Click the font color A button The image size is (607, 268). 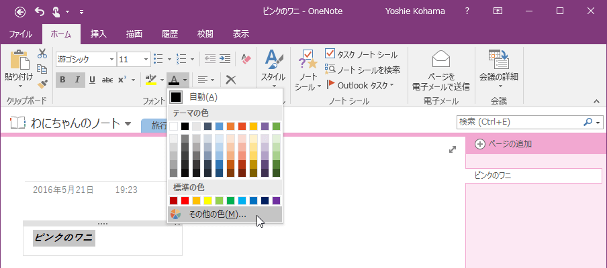[174, 80]
